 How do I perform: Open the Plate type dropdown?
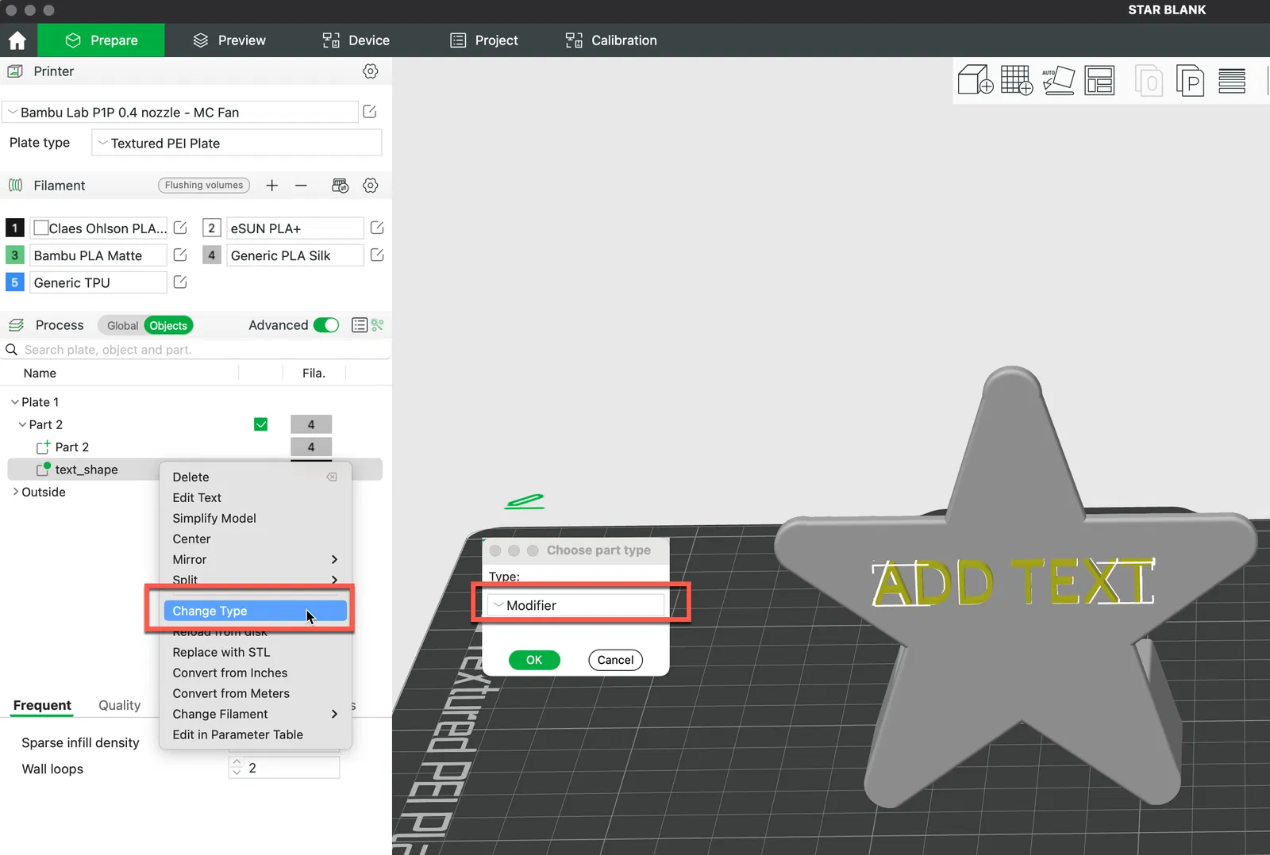[237, 144]
